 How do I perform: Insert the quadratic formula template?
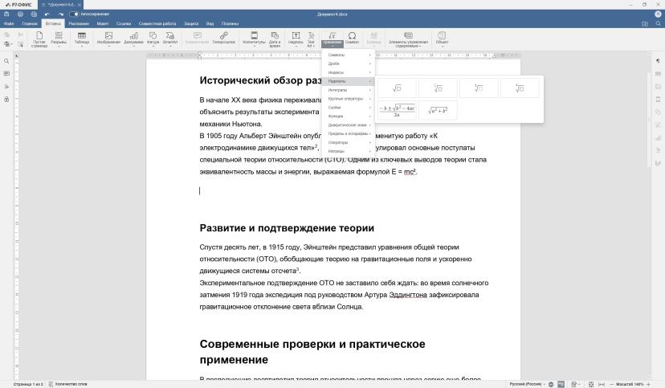click(x=397, y=110)
